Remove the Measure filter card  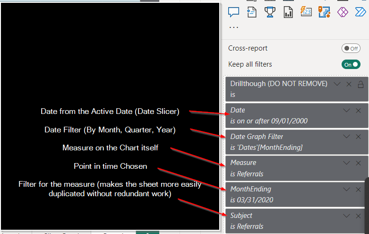[x=358, y=163]
